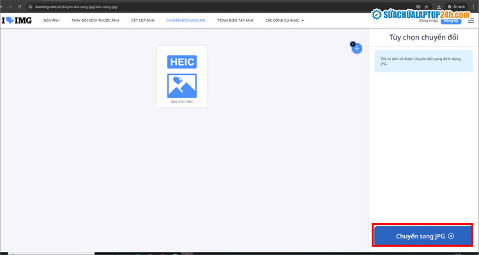The image size is (479, 255).
Task: Select the IMG_6701.HEIC file thumbnail
Action: coord(182,76)
